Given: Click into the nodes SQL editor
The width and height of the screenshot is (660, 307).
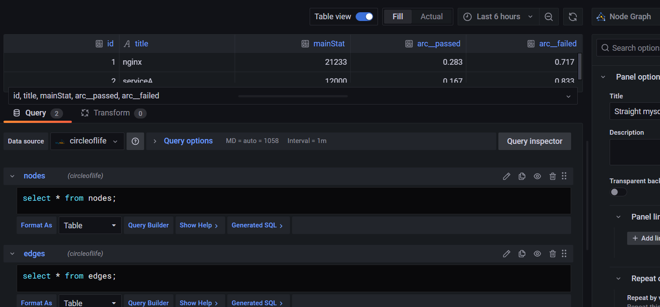Looking at the screenshot, I should [x=294, y=201].
